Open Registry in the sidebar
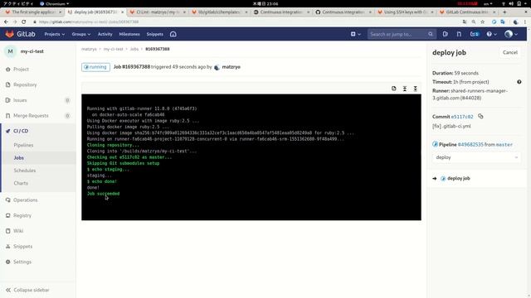The image size is (531, 298). point(22,215)
